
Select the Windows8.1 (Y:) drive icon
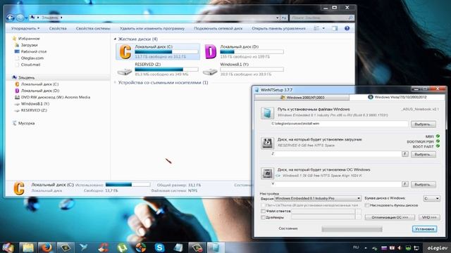[x=210, y=71]
